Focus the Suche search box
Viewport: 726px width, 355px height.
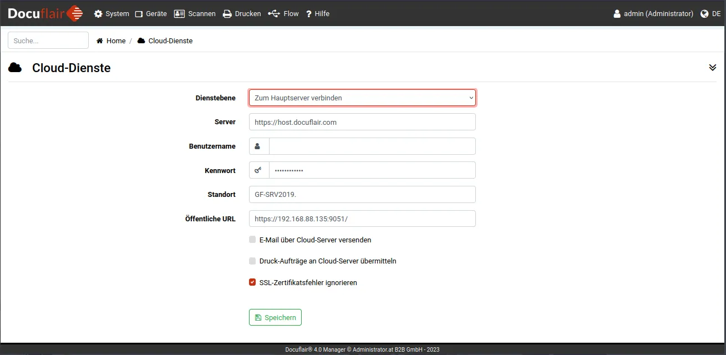(48, 40)
